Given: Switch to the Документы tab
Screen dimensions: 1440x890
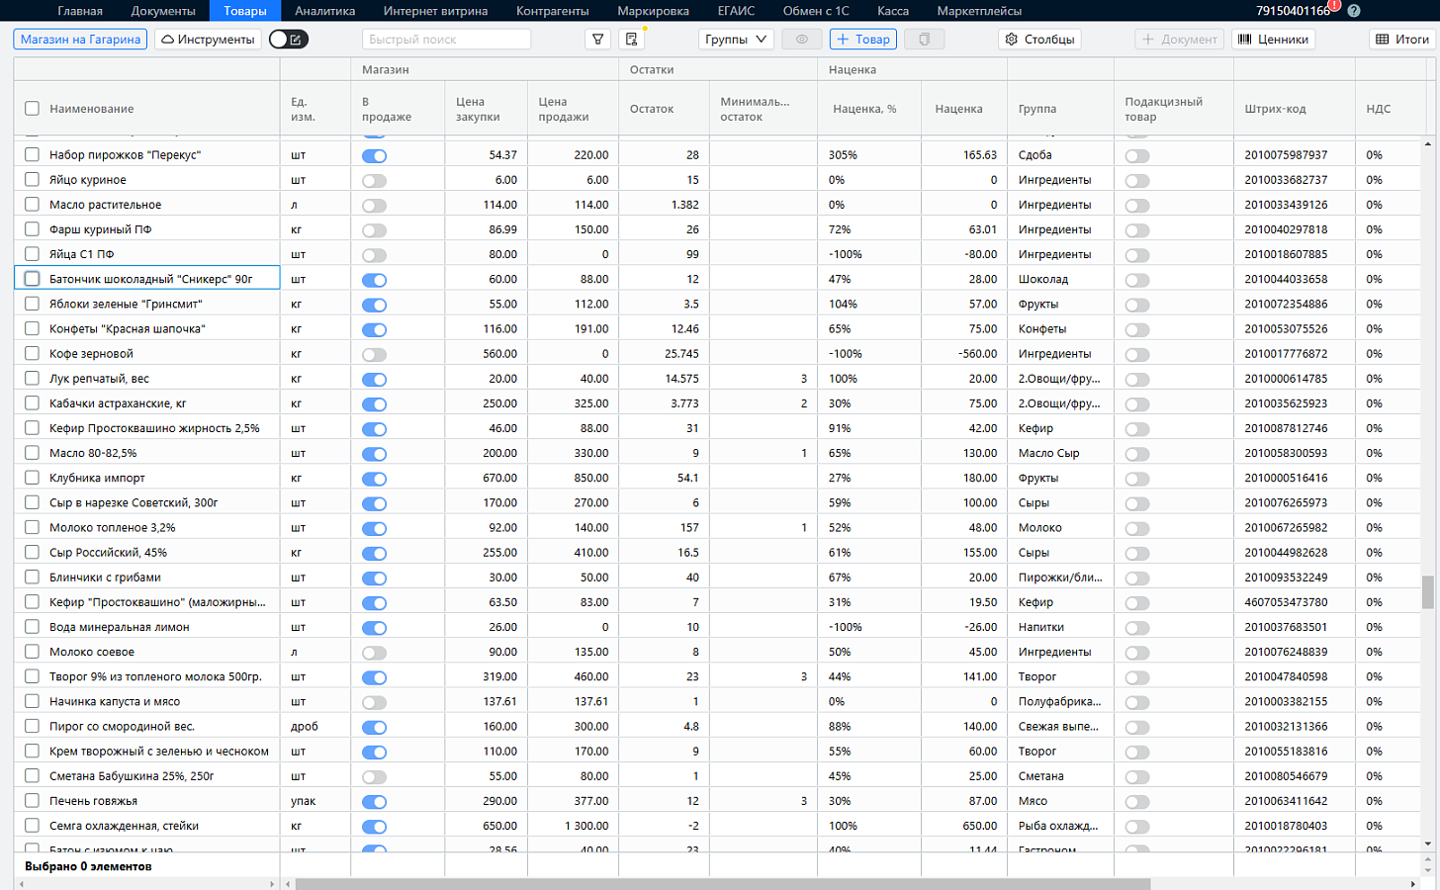Looking at the screenshot, I should 163,11.
